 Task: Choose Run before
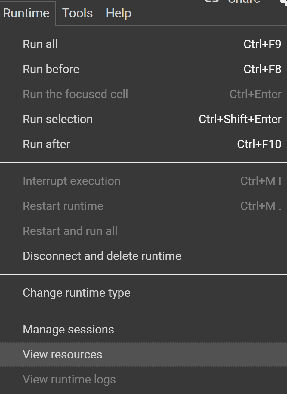click(51, 69)
